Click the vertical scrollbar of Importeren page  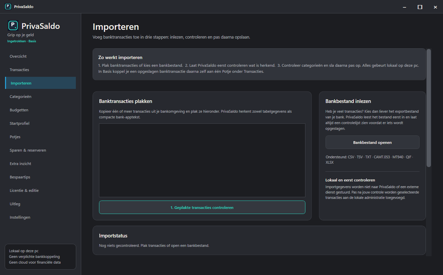point(429,108)
